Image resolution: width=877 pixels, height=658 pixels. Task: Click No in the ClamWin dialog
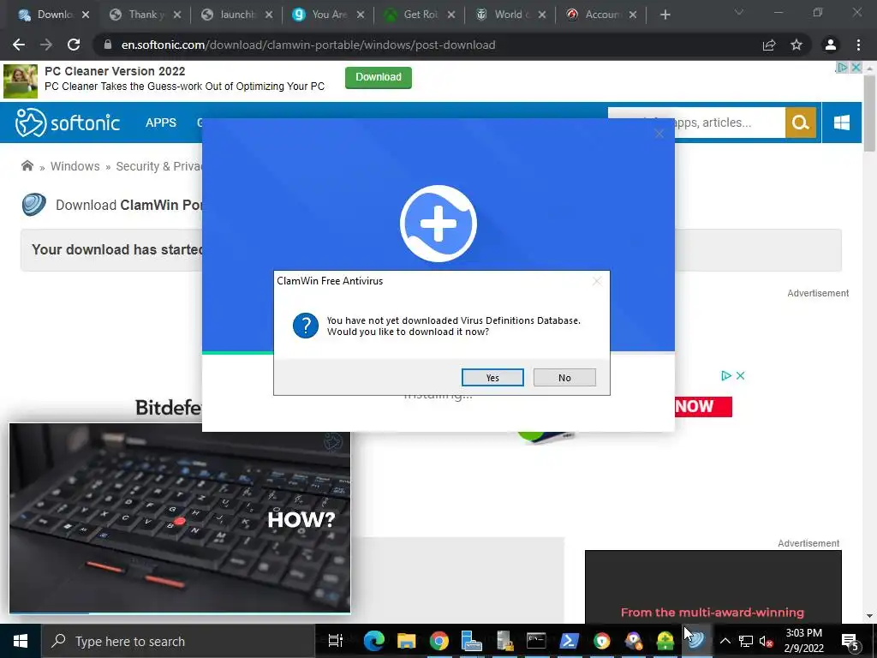click(x=564, y=378)
